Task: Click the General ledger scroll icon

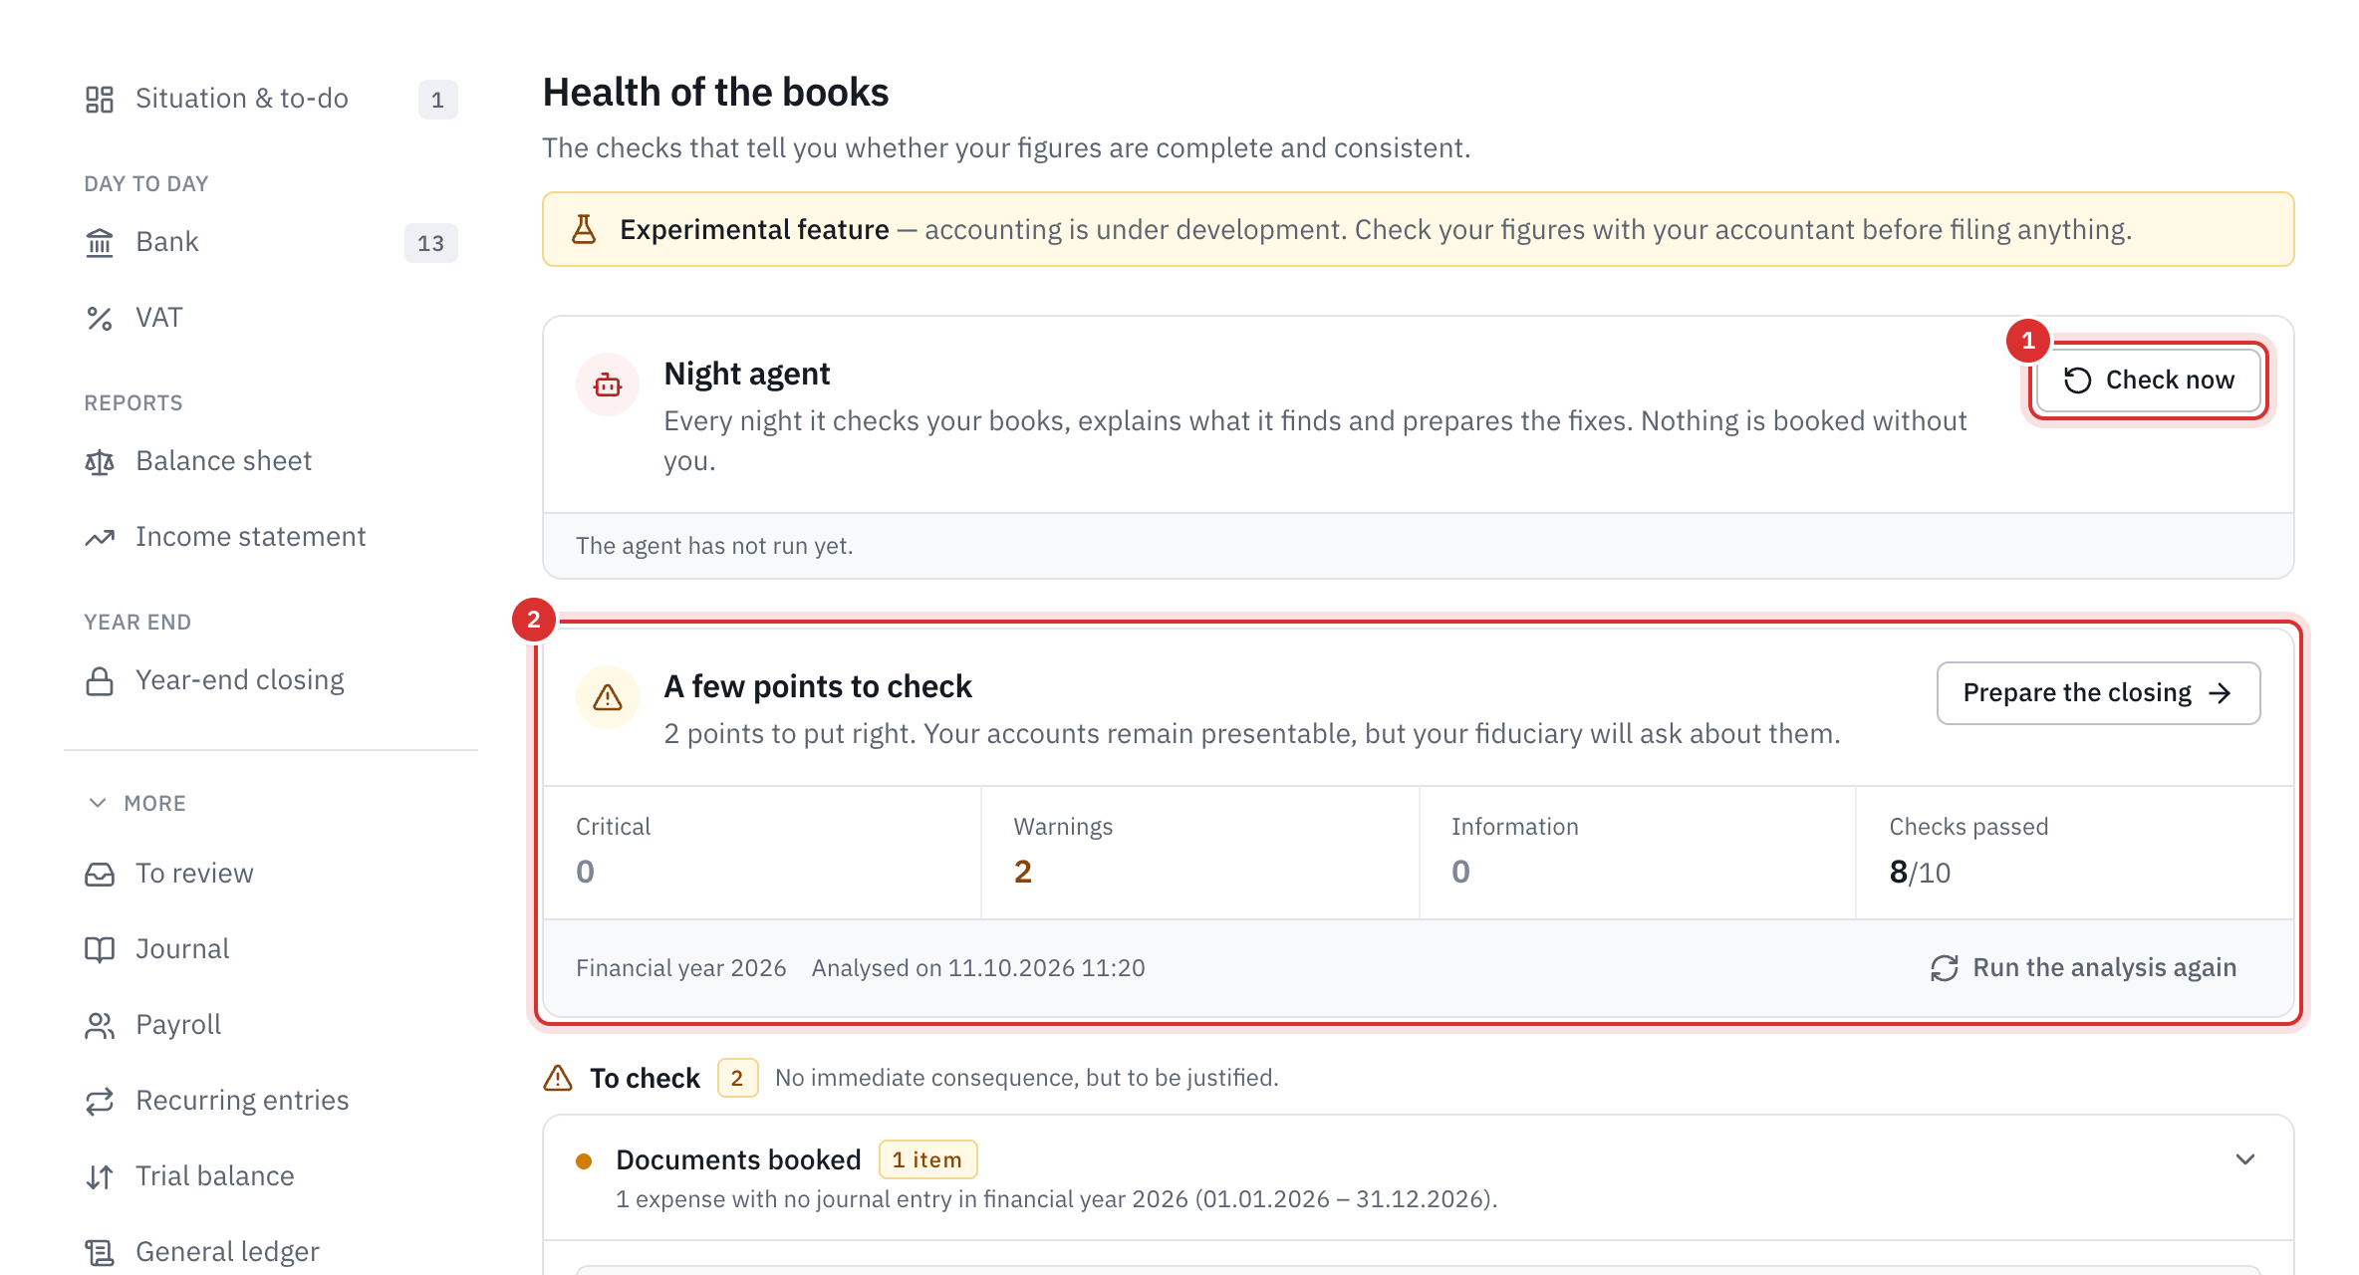Action: [x=100, y=1252]
